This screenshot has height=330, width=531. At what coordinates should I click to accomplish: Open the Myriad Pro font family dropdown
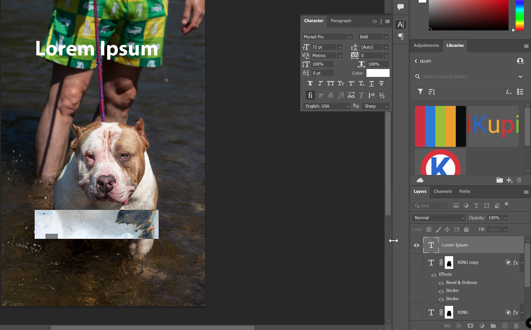click(350, 37)
